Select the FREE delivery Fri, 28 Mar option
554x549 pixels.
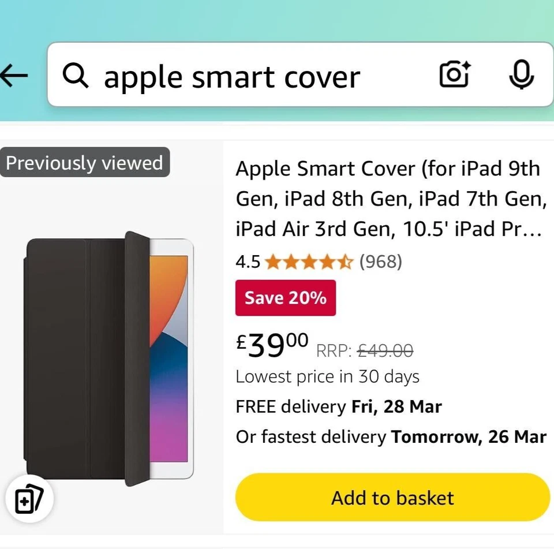click(338, 406)
